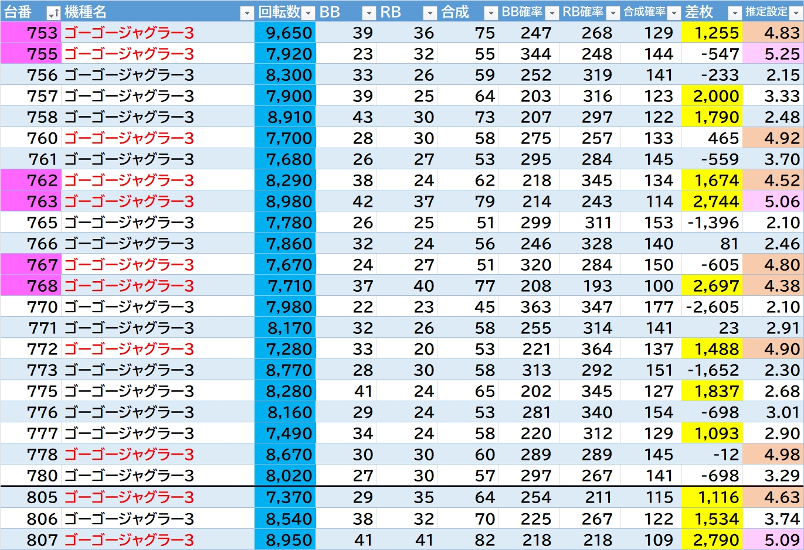Select machine number cell 806
This screenshot has height=550, width=804.
point(30,518)
